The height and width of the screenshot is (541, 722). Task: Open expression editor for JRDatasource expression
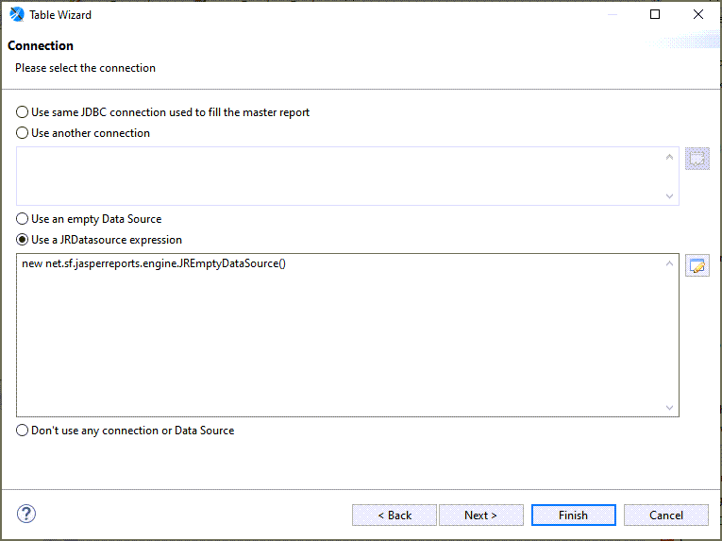click(x=697, y=265)
